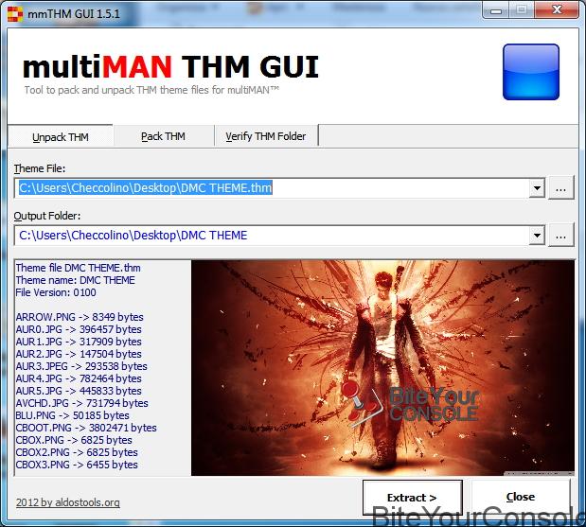
Task: Click the DMC theme preview image
Action: [x=382, y=368]
